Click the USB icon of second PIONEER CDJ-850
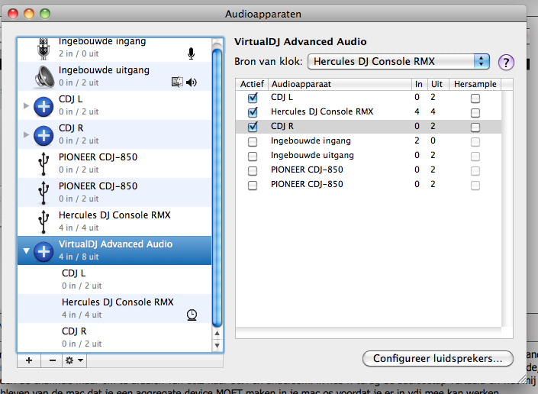This screenshot has height=394, width=538. tap(43, 192)
